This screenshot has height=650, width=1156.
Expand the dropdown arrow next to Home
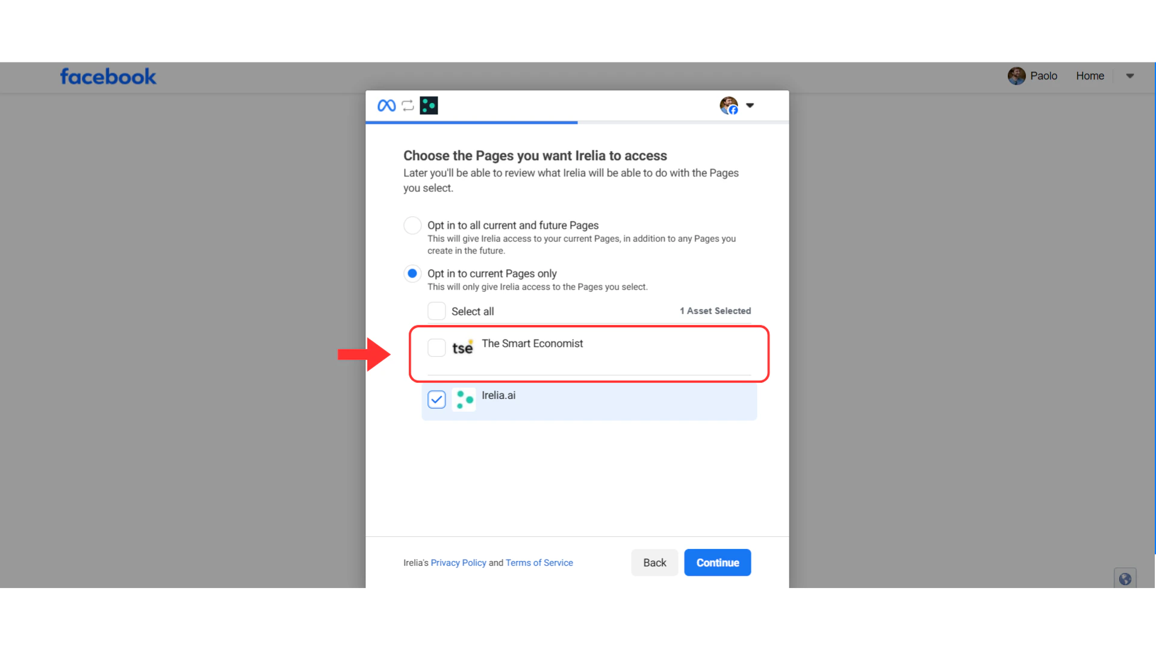1130,76
